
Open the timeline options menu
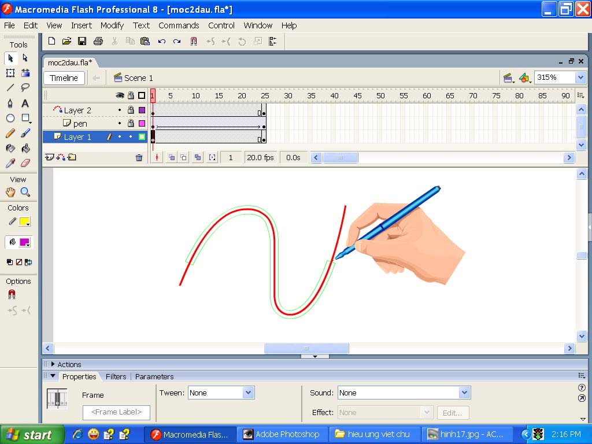click(580, 95)
